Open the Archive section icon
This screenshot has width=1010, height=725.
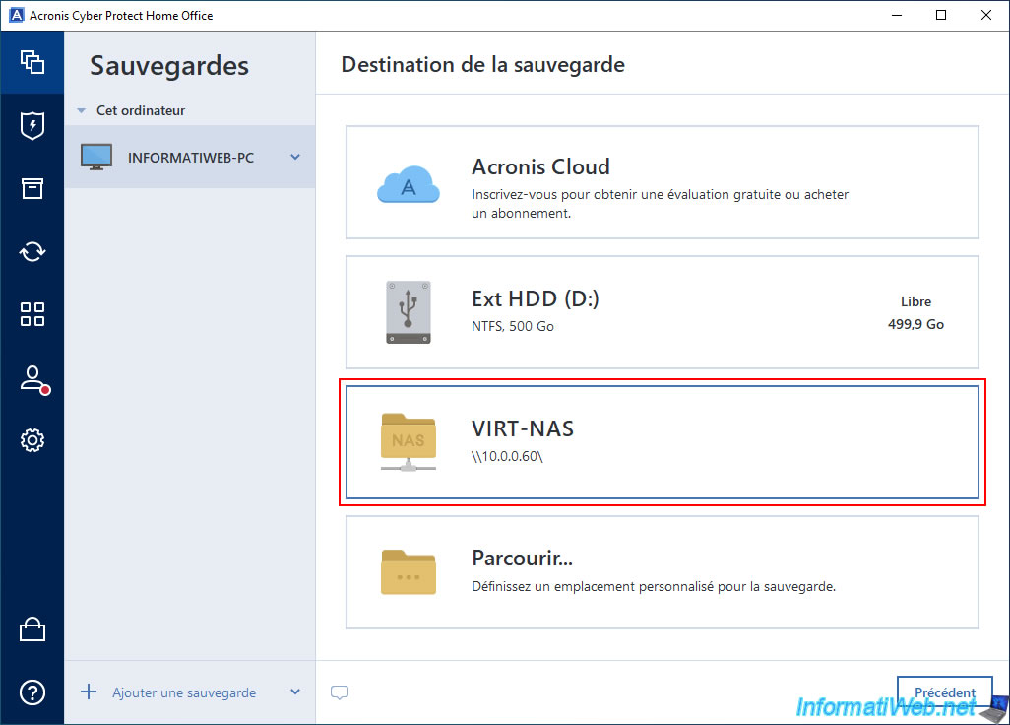(32, 188)
